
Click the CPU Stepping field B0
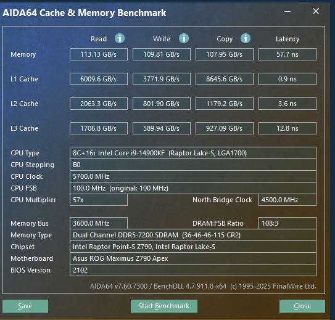click(x=193, y=165)
